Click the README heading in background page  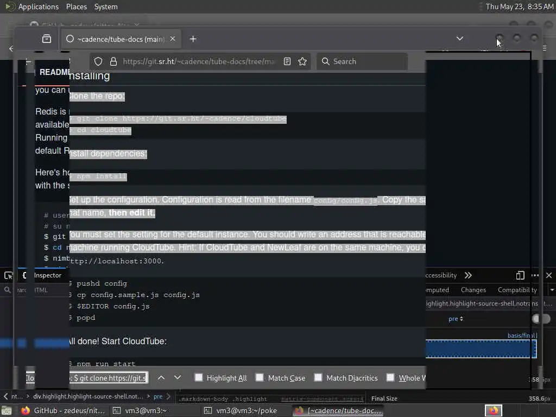tap(54, 72)
